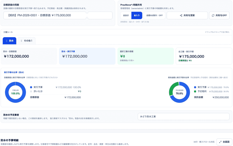Select the 防水・実行予算 summary card
Screen dimensions: 233x146
[x=87, y=56]
